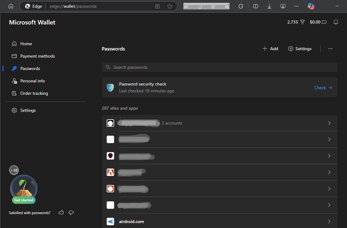
Task: Go to browser Home button
Action: coord(11,6)
